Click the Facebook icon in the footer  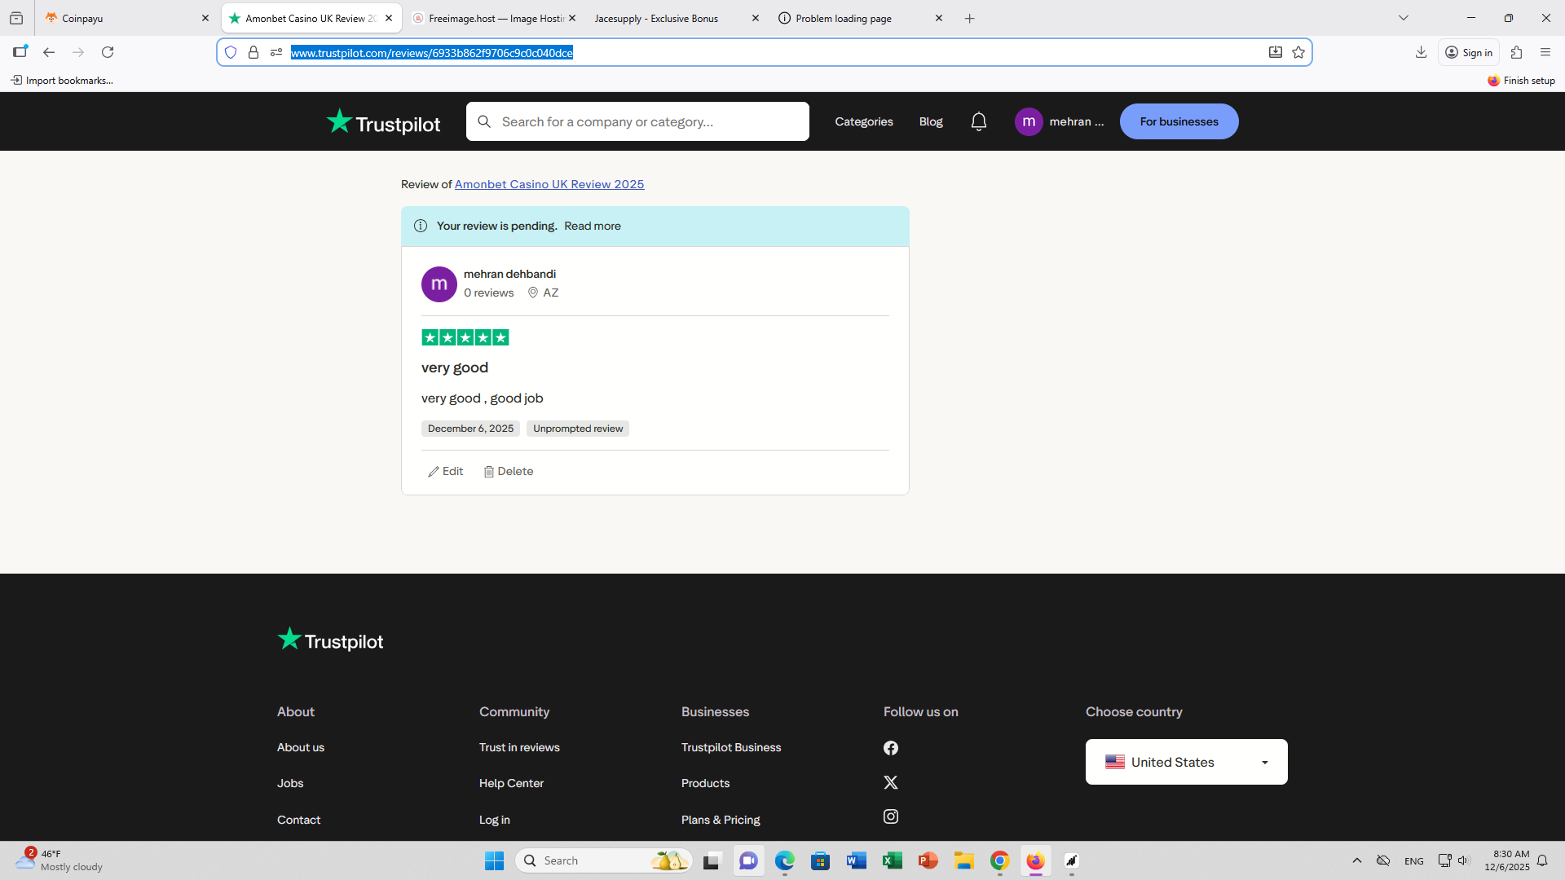tap(891, 748)
